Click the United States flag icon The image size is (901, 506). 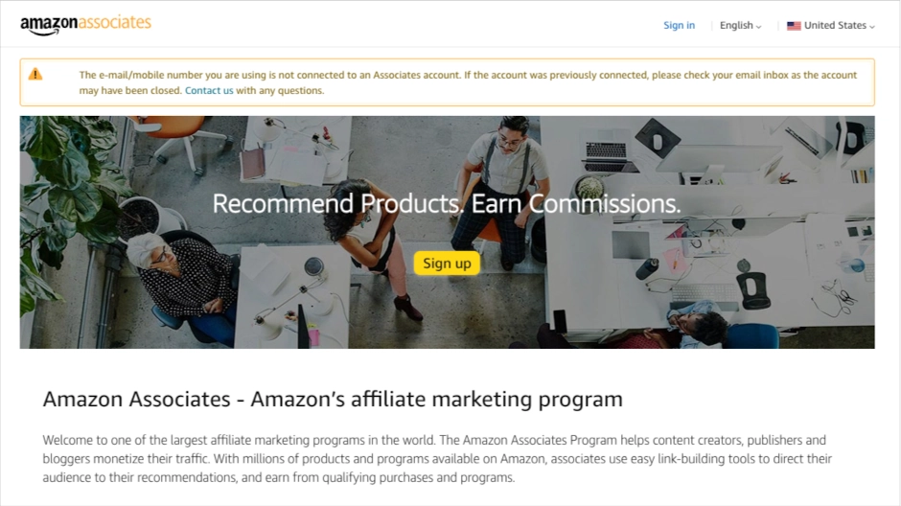point(794,26)
